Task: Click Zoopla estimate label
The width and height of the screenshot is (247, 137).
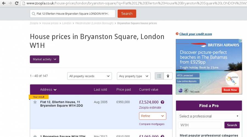Action: pos(150,108)
